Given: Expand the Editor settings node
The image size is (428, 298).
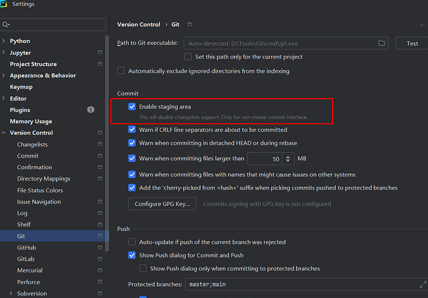Looking at the screenshot, I should pyautogui.click(x=4, y=98).
